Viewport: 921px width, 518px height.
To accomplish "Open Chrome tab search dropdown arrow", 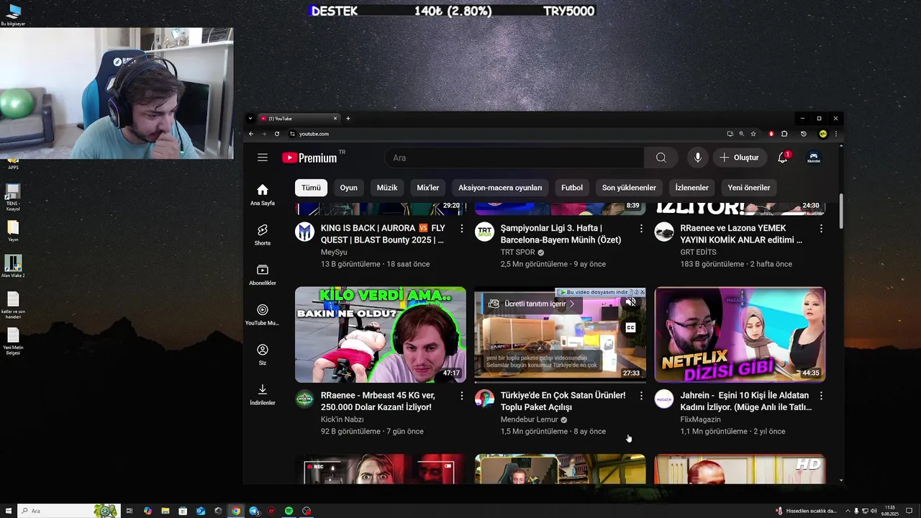I will point(250,119).
